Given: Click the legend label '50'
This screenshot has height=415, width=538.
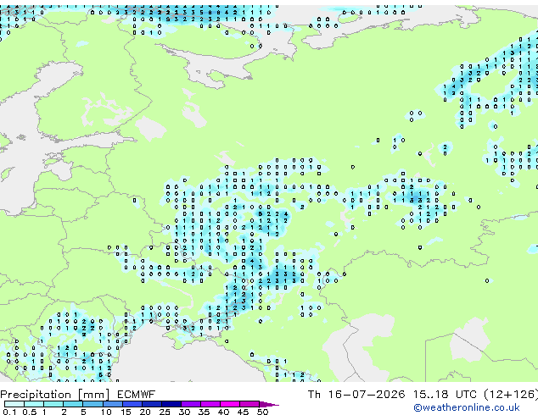Looking at the screenshot, I should point(263,412).
